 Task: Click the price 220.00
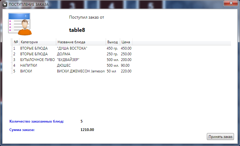click(x=126, y=71)
